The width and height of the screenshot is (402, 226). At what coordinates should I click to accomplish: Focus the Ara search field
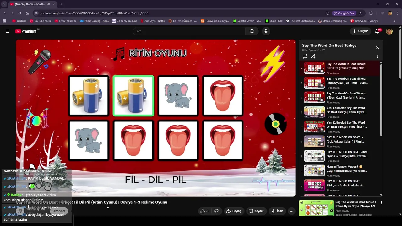pyautogui.click(x=189, y=31)
